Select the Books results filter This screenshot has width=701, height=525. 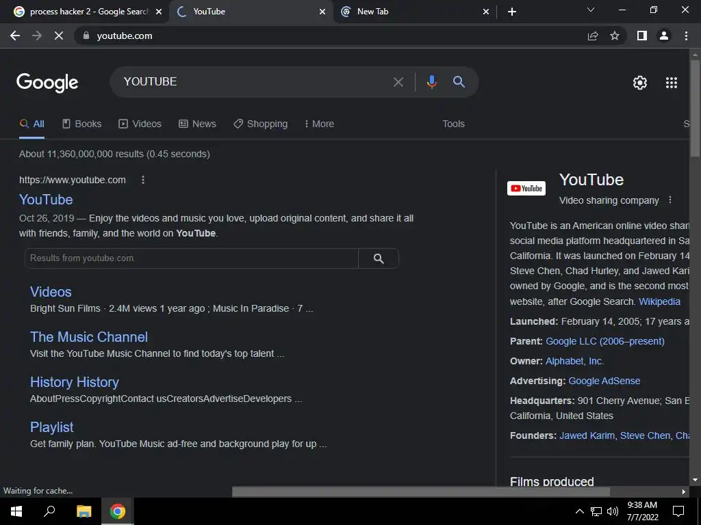(x=82, y=124)
